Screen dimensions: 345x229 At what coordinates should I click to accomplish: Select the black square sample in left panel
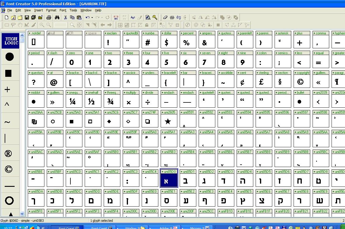[x=8, y=73]
